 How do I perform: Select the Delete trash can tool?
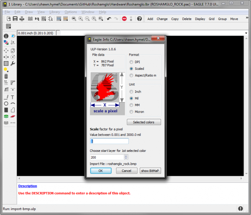6,76
